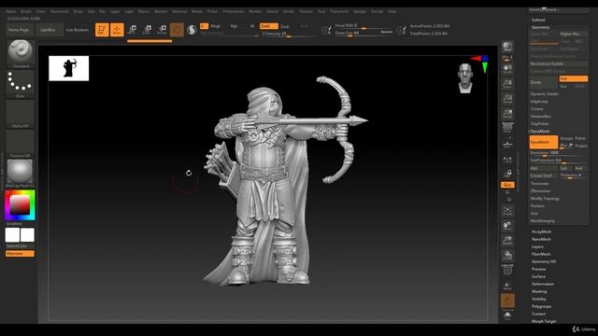Click the Zoom canvas icon
The height and width of the screenshot is (336, 598).
tap(507, 84)
